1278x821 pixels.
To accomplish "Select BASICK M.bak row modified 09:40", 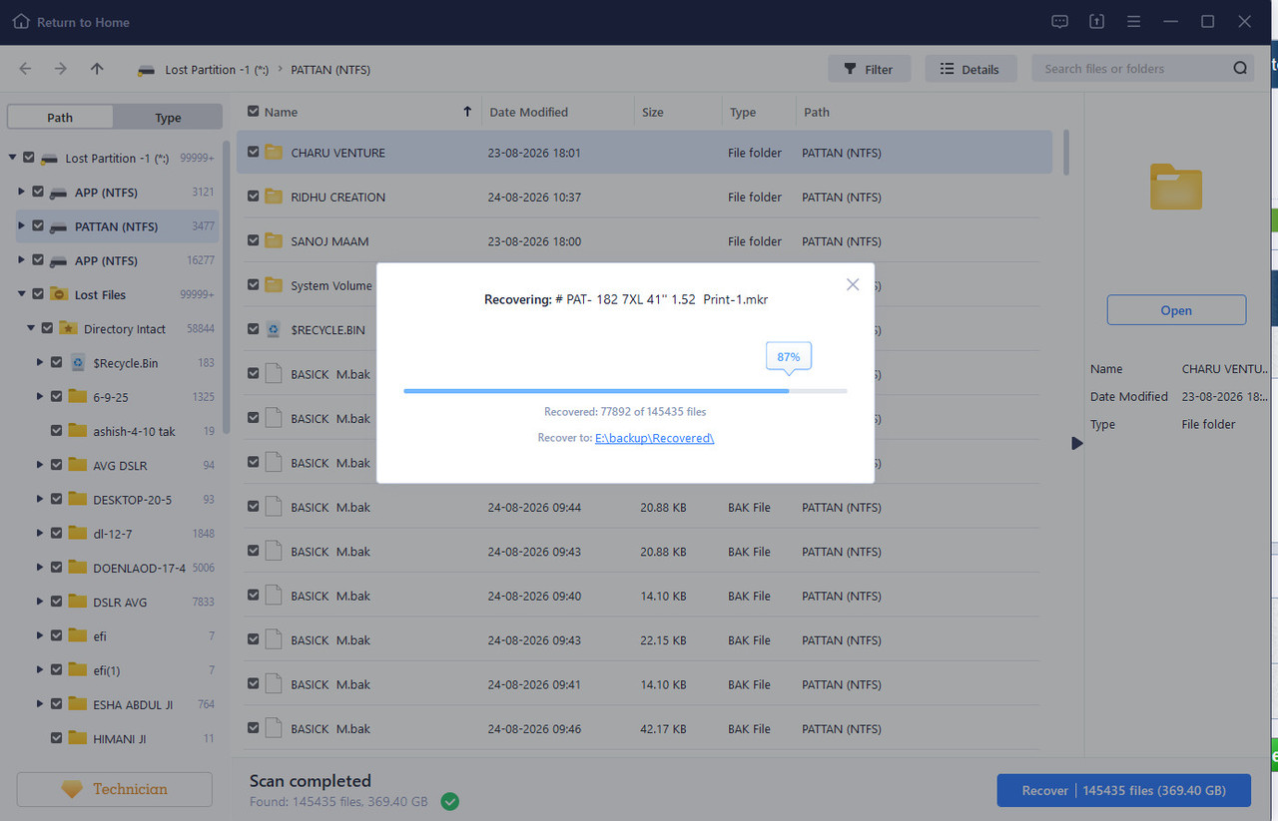I will [644, 596].
